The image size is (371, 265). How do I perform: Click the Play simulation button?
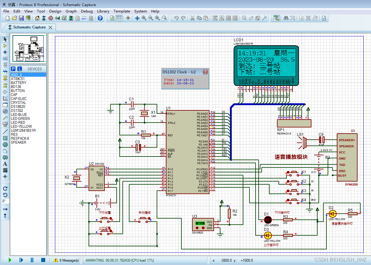pyautogui.click(x=10, y=260)
